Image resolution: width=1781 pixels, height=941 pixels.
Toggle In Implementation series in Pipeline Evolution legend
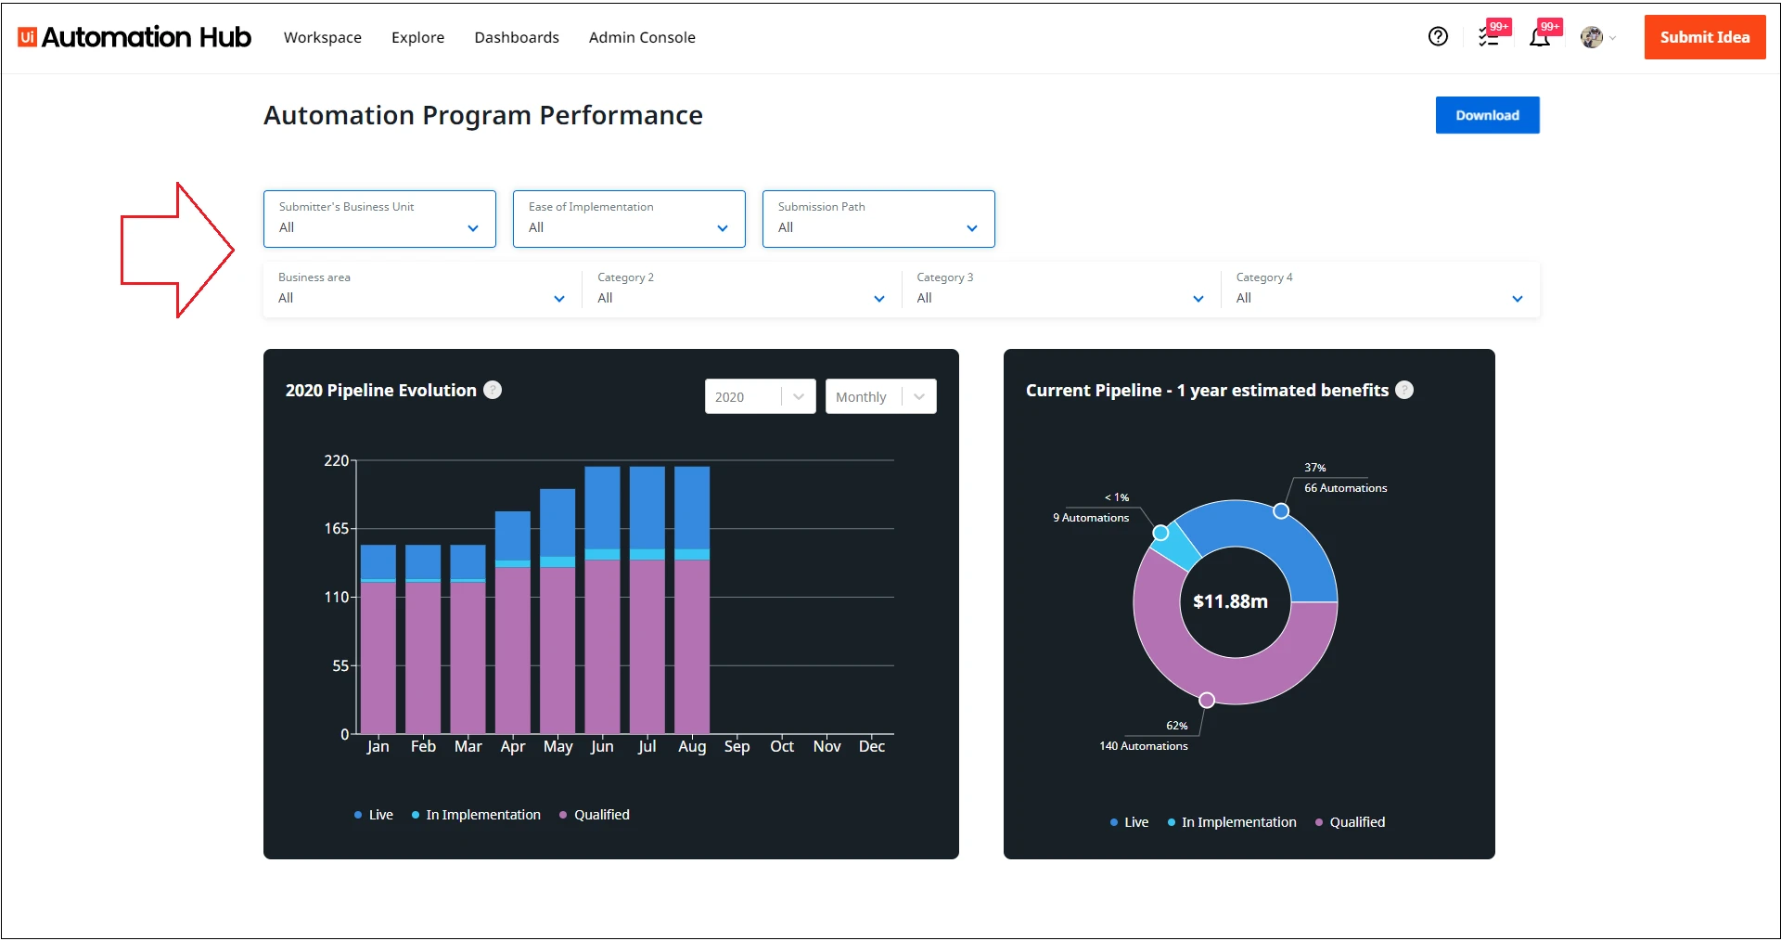[476, 815]
